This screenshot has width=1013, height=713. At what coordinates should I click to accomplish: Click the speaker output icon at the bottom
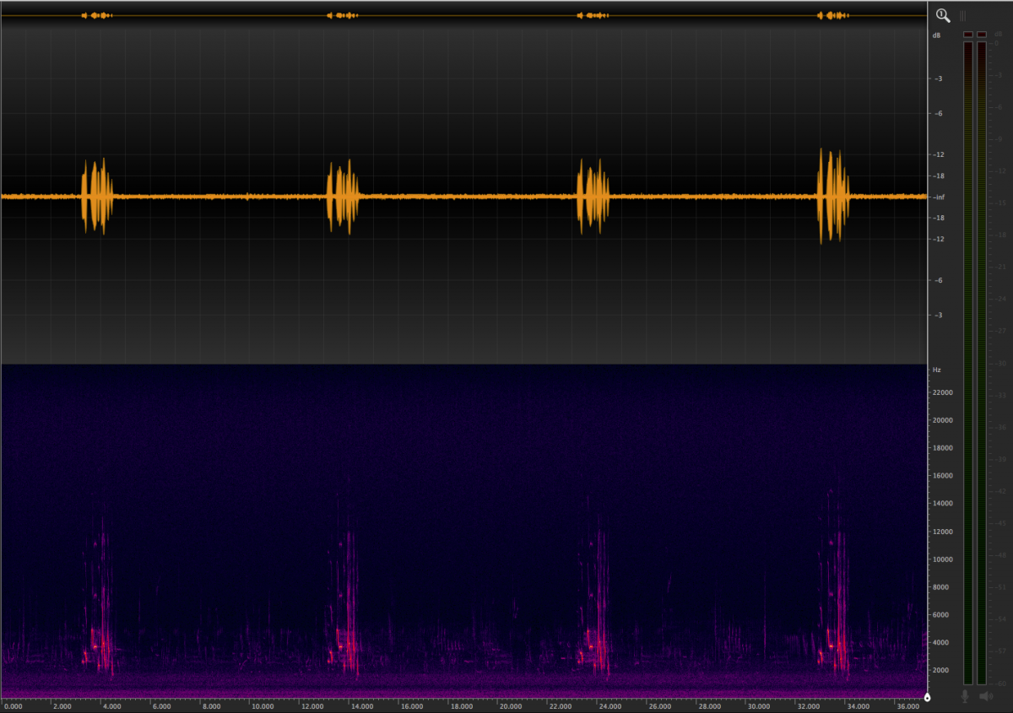click(x=986, y=697)
